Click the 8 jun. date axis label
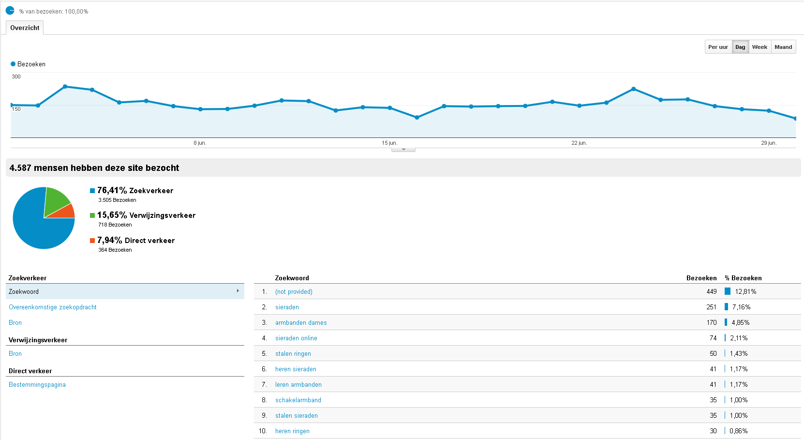Image resolution: width=804 pixels, height=440 pixels. (200, 143)
